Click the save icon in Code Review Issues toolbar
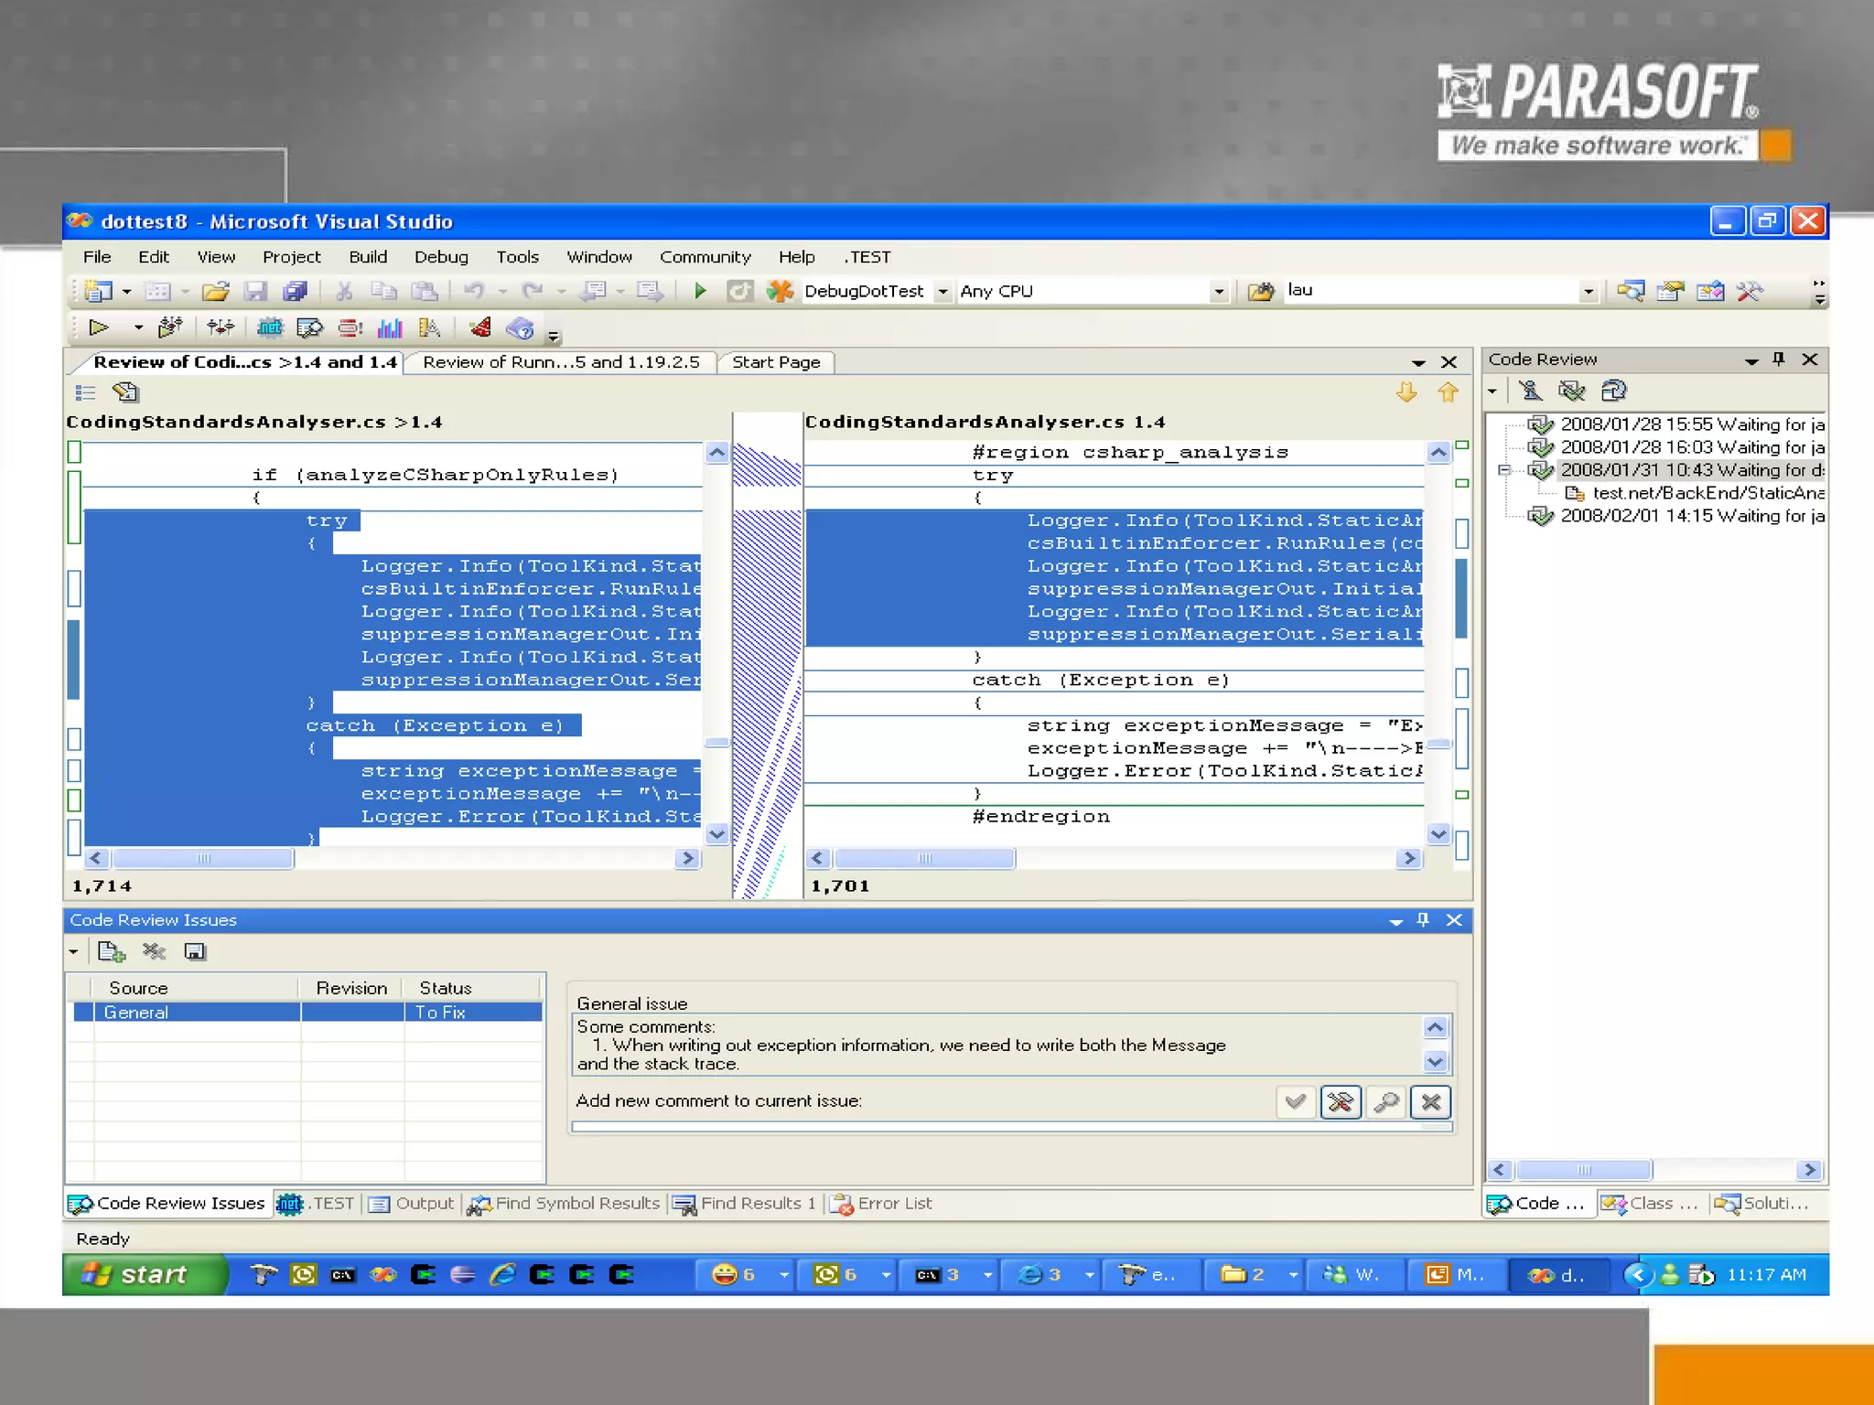 tap(194, 952)
